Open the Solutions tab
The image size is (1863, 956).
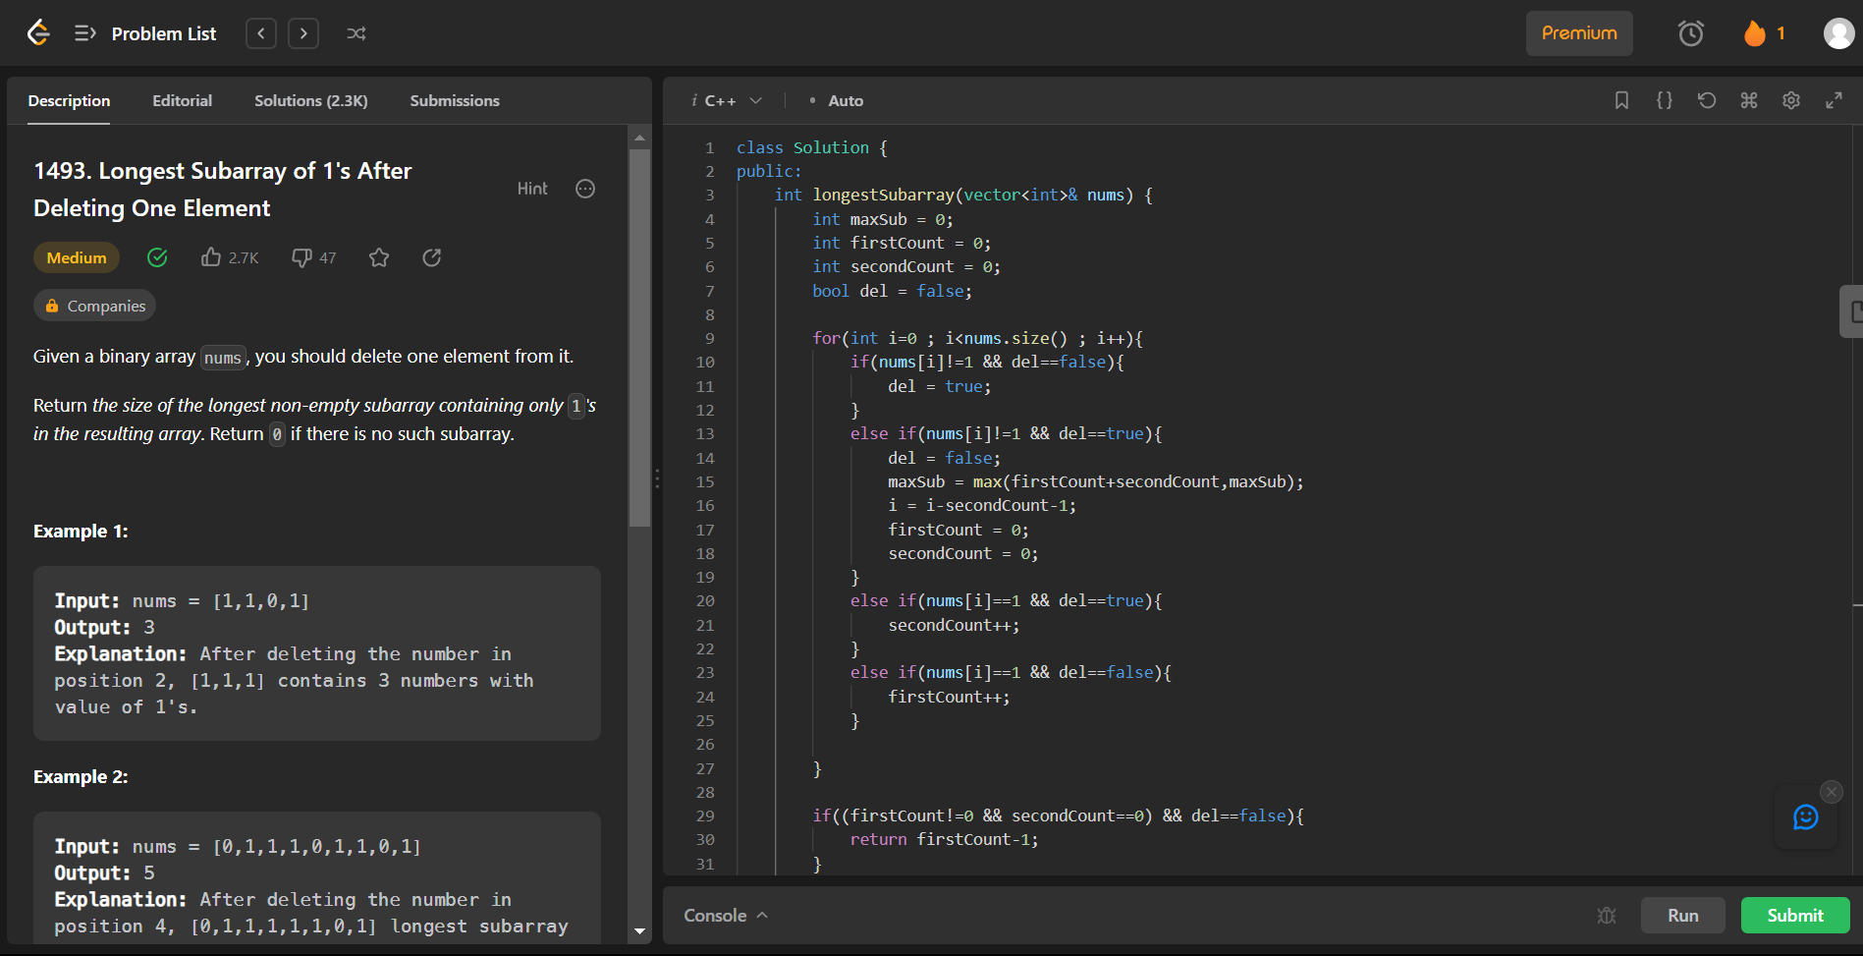tap(310, 99)
